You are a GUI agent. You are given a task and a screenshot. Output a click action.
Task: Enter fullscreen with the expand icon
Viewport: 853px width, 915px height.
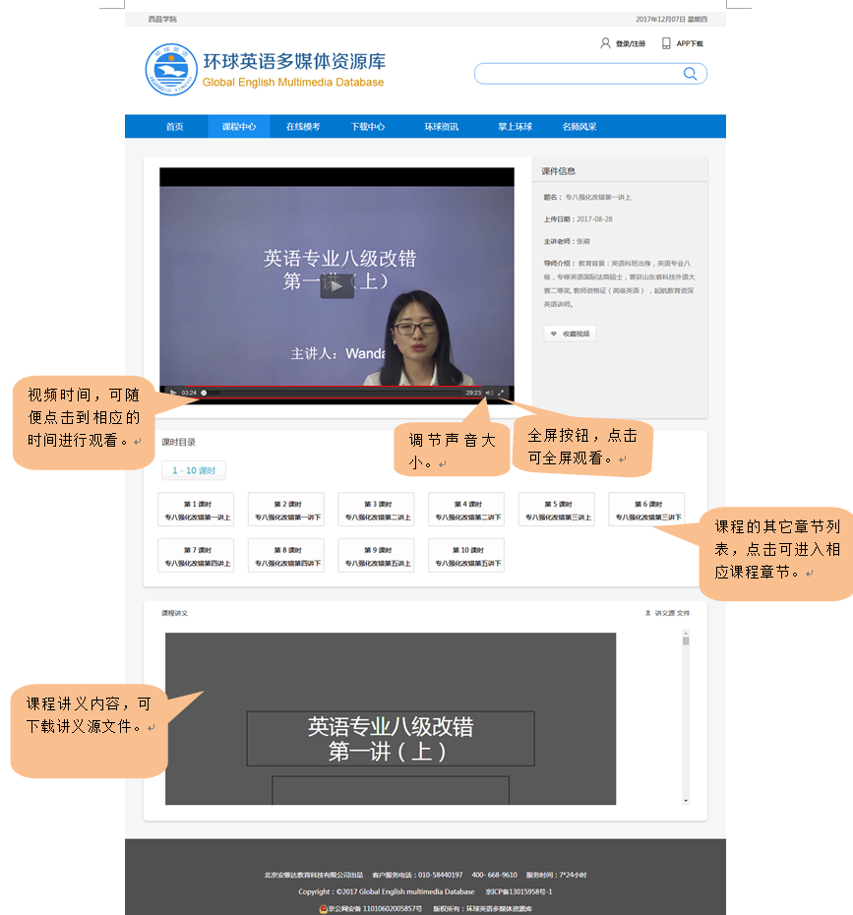click(x=502, y=393)
